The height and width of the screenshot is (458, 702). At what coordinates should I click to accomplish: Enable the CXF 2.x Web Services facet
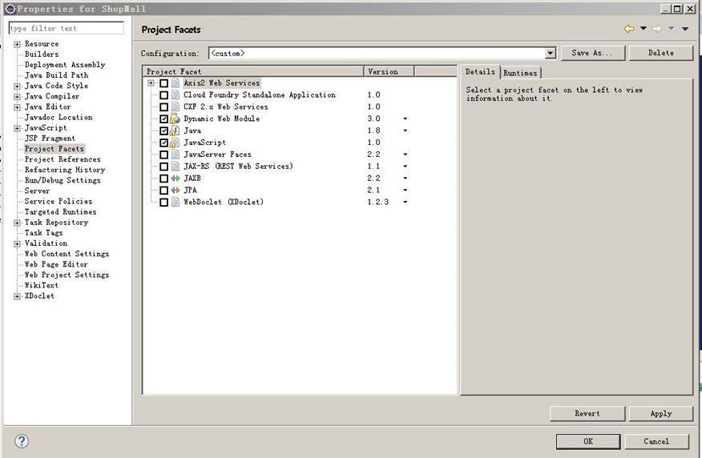pyautogui.click(x=163, y=107)
